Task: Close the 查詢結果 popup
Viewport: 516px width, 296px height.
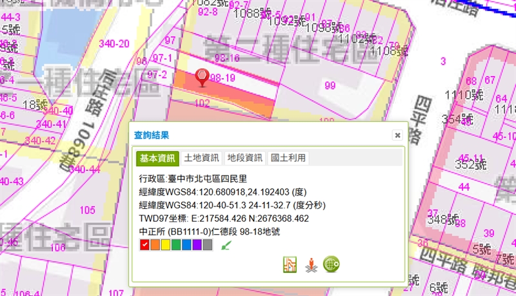Action: (397, 135)
